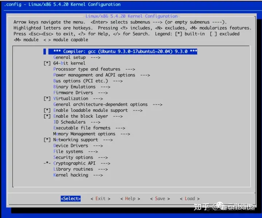The width and height of the screenshot is (262, 218).
Task: Click the -*- marker beside Cryptographic API
Action: pyautogui.click(x=47, y=163)
